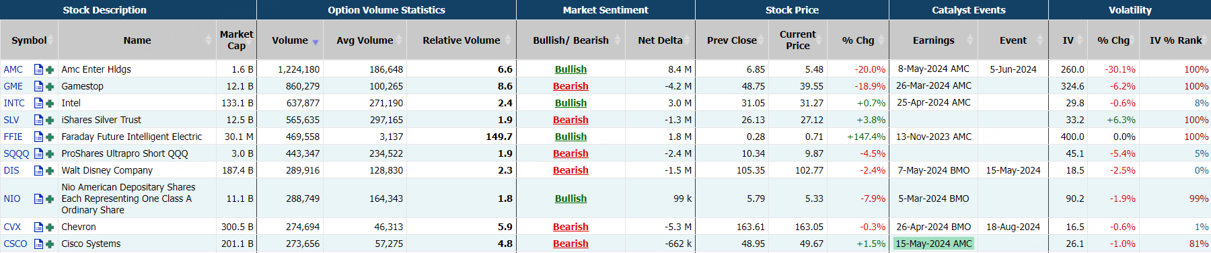The image size is (1211, 253).
Task: Open the document icon for CVX
Action: 38,227
